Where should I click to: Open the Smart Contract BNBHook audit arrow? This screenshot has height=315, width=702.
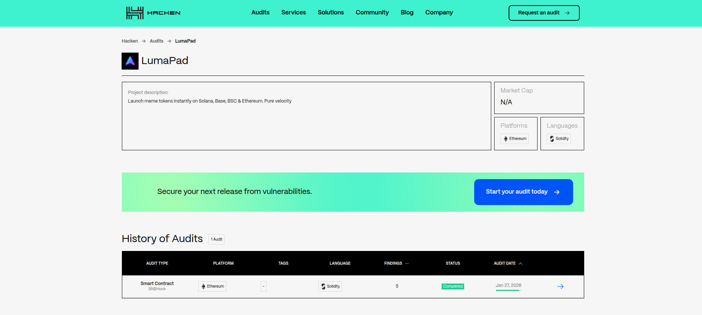560,286
